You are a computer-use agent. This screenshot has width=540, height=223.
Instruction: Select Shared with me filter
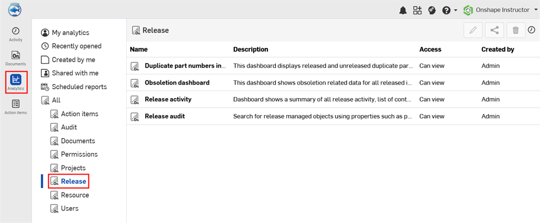pyautogui.click(x=70, y=73)
